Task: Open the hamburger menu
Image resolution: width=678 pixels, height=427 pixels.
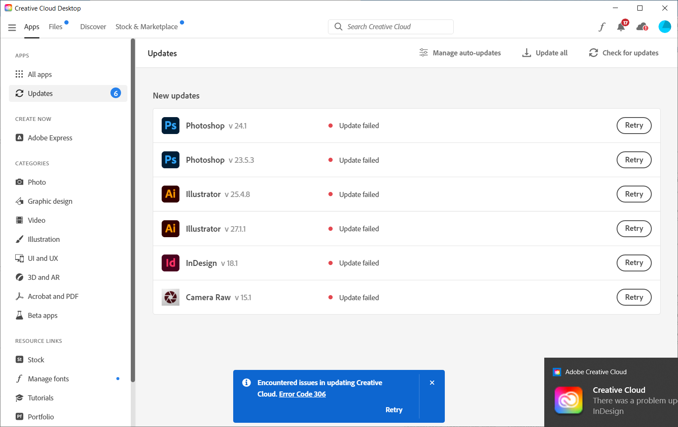Action: 12,27
